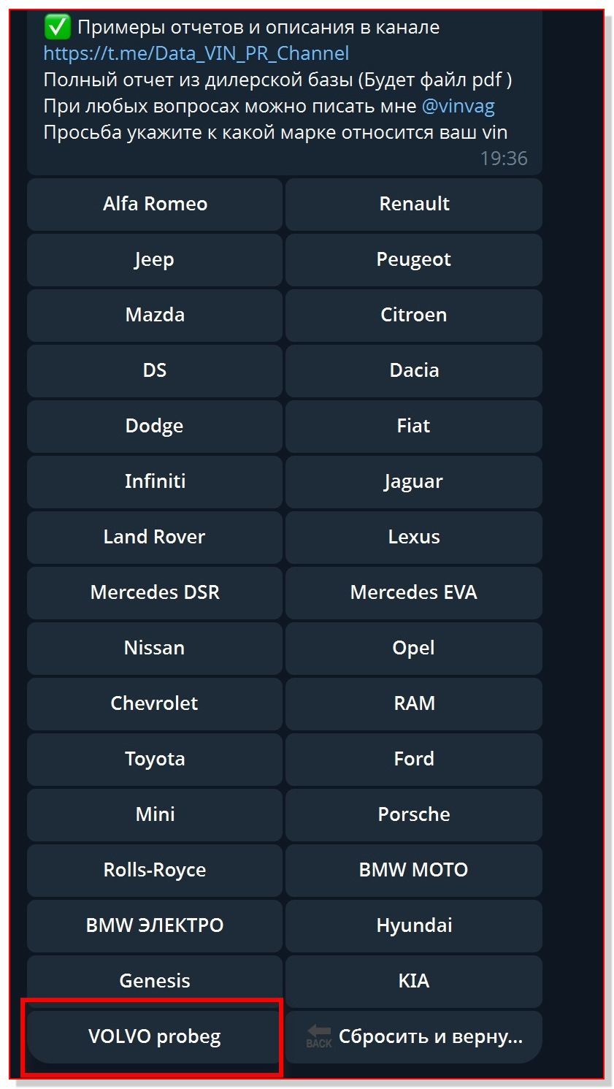614x1089 pixels.
Task: Pick the BMW ЭЛЕКТРО button
Action: (155, 925)
